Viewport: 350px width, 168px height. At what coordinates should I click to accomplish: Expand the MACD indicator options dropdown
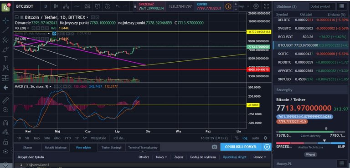[x=50, y=86]
